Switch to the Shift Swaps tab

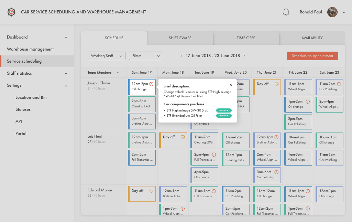coord(180,38)
